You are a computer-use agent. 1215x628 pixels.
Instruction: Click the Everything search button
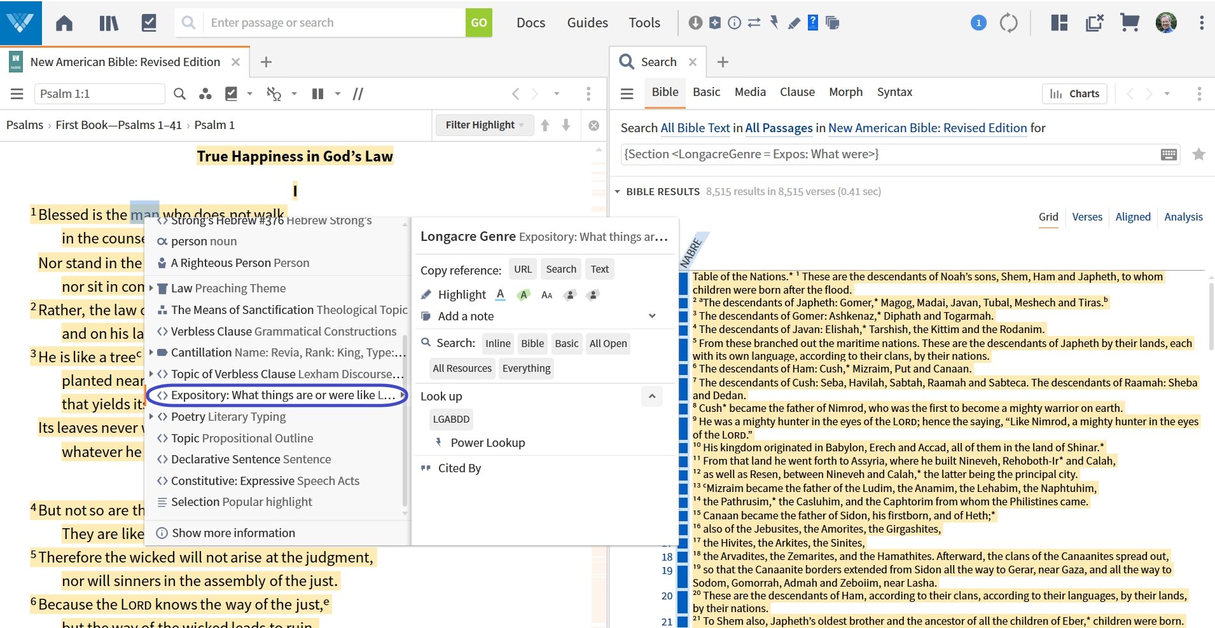click(526, 368)
